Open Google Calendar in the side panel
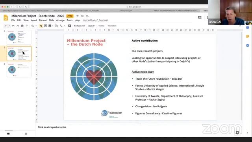This screenshot has width=252, height=142. [248, 28]
